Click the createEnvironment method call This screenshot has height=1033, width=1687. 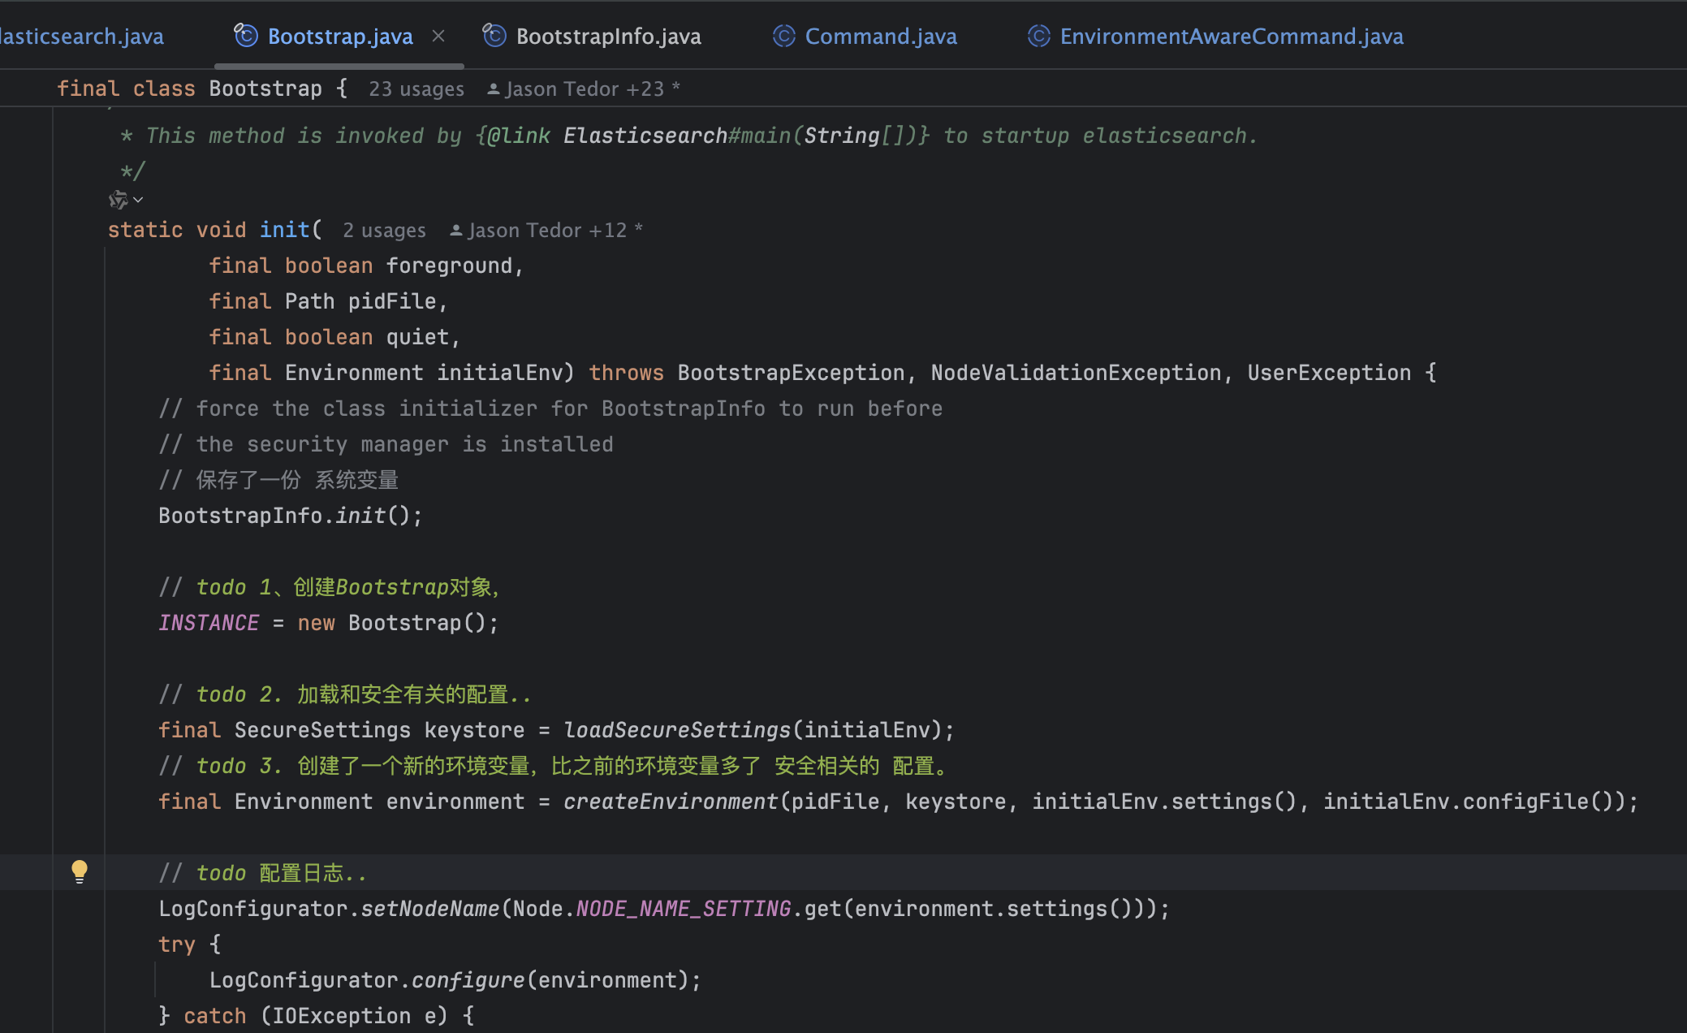point(671,802)
